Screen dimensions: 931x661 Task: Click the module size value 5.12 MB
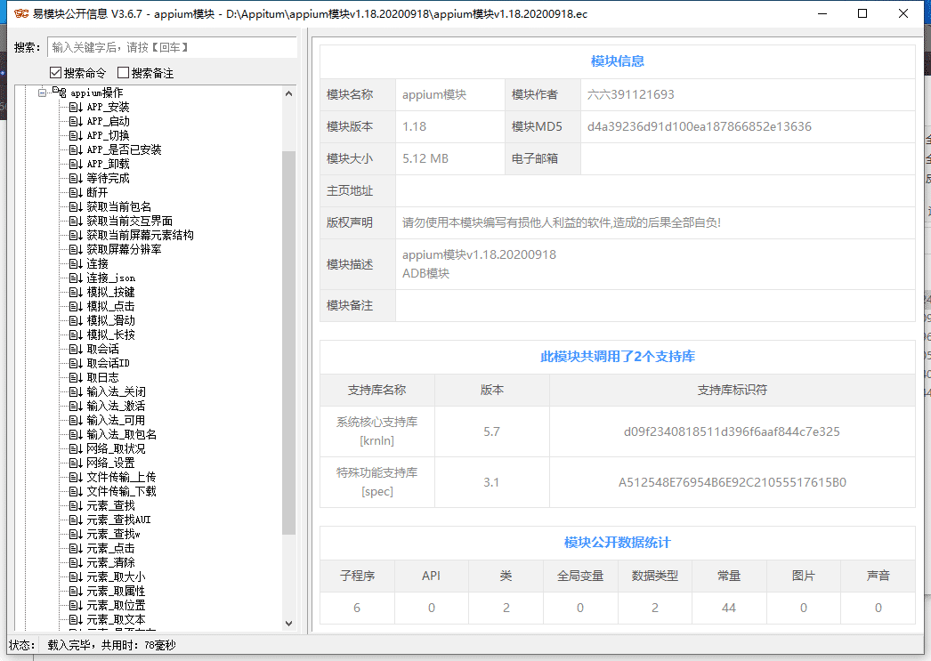pyautogui.click(x=425, y=158)
